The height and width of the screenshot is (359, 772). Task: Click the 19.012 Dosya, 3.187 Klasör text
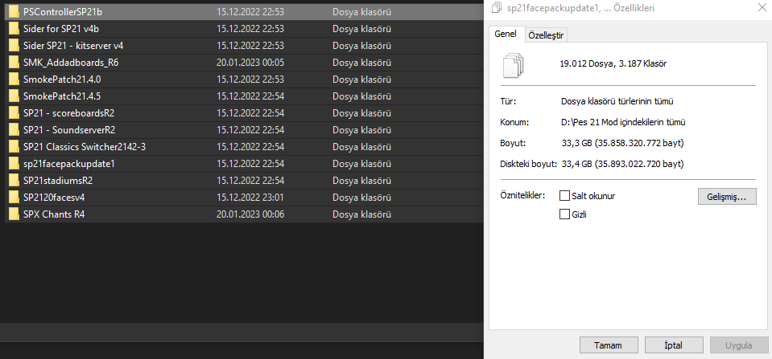point(613,63)
